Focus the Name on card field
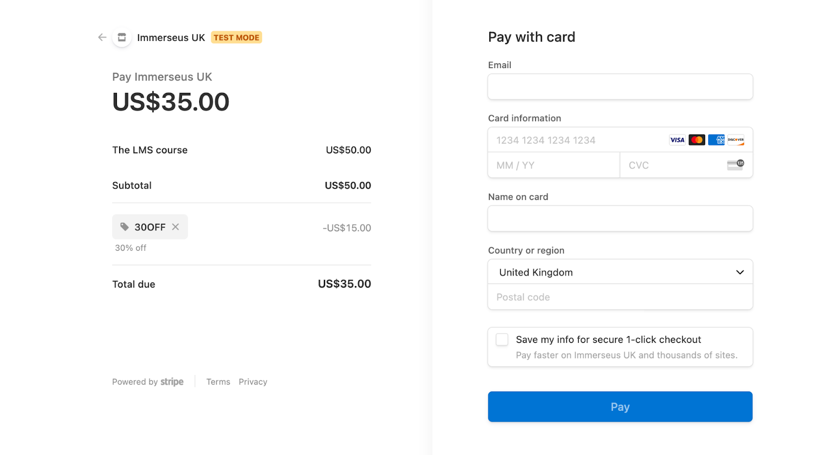Viewport: 832px width, 455px height. tap(620, 219)
